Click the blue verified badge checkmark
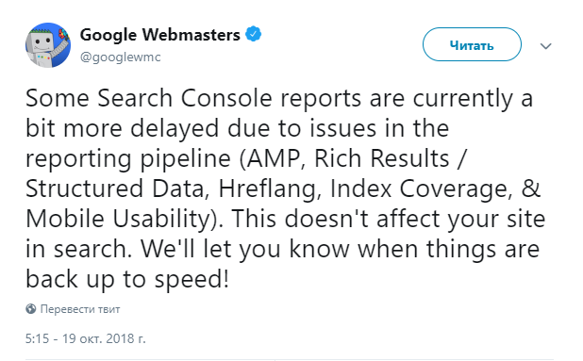 click(254, 34)
